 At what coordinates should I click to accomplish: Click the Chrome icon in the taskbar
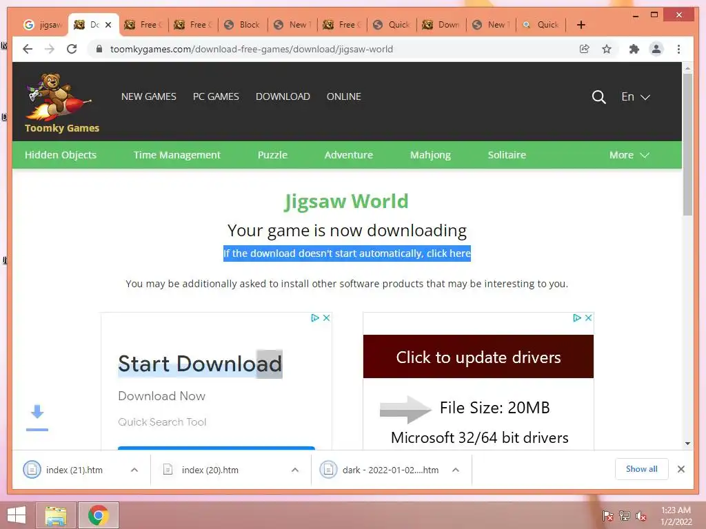tap(99, 515)
